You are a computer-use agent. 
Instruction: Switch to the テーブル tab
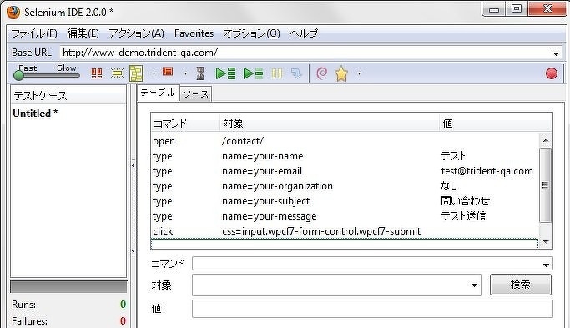click(158, 93)
